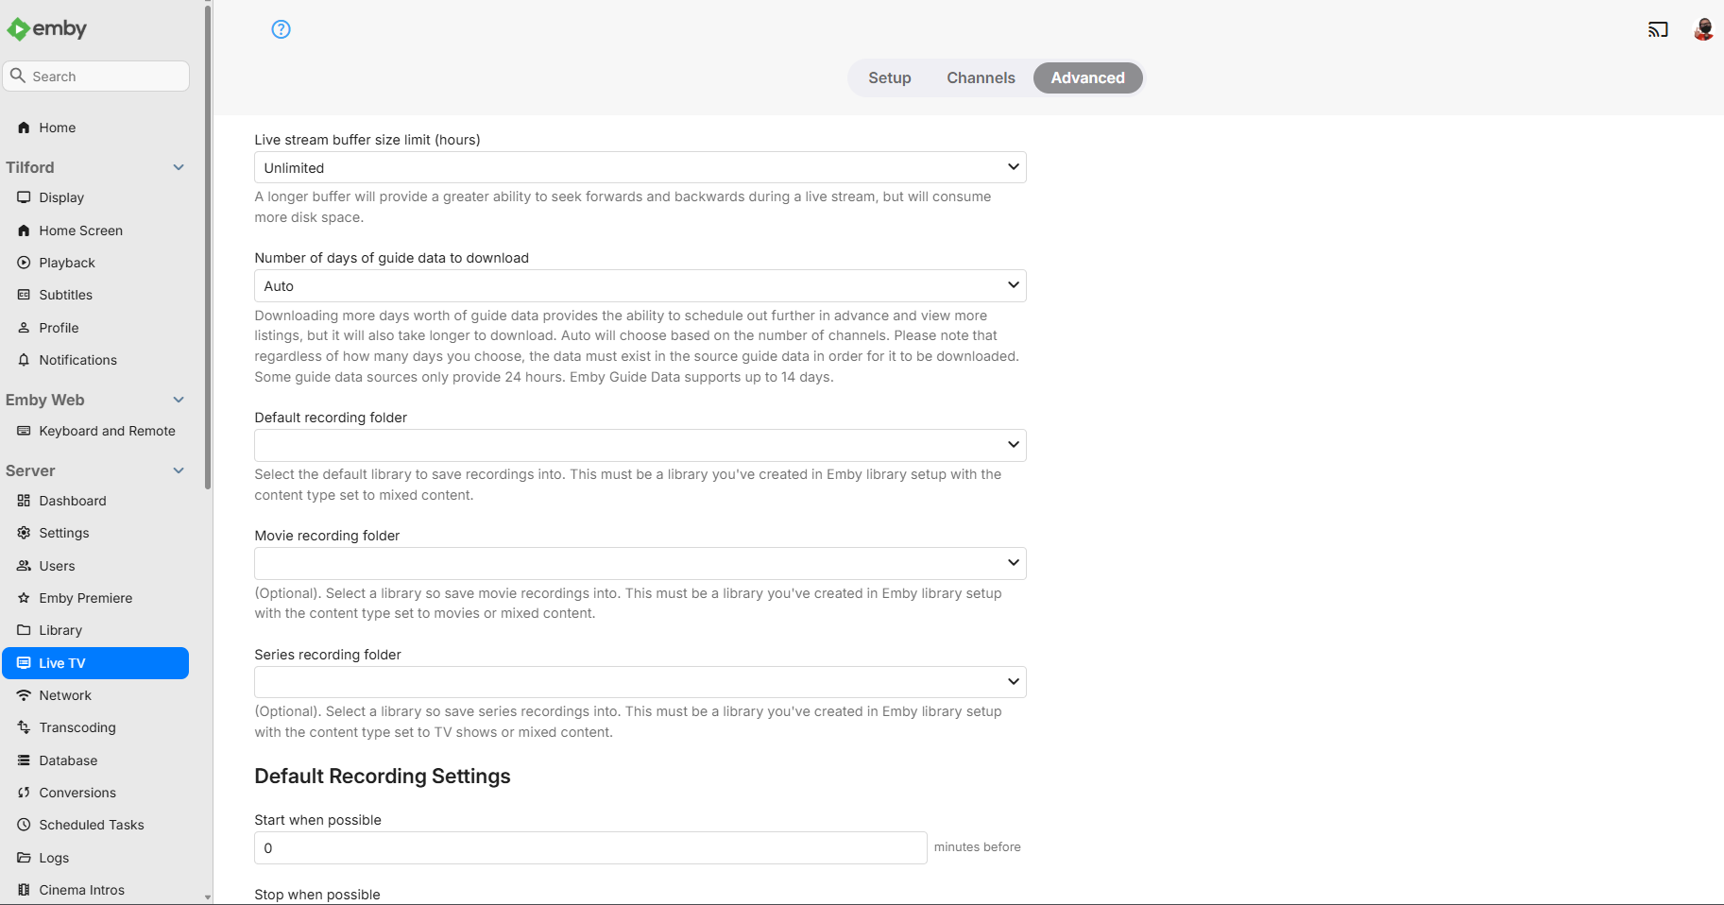
Task: Open Live stream buffer size dropdown
Action: pos(640,167)
